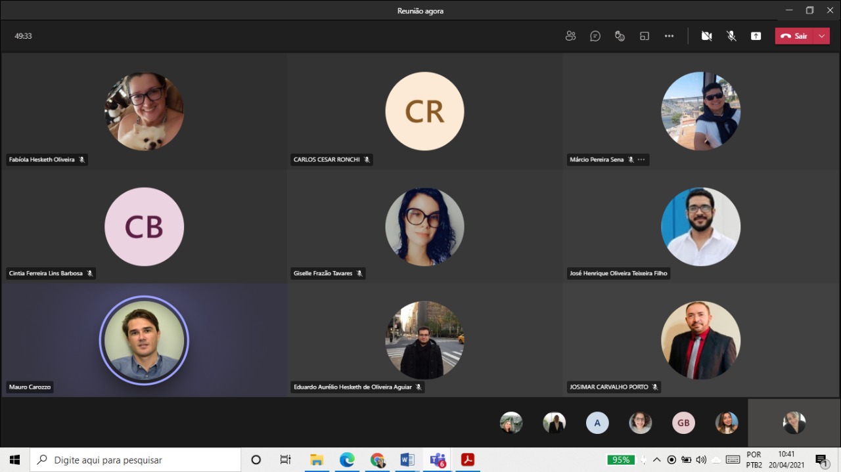Expand the dropdown arrow next to Sair
Viewport: 841px width, 472px height.
click(822, 36)
